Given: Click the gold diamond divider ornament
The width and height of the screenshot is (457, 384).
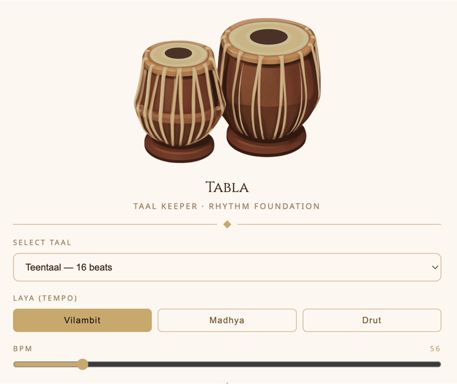Looking at the screenshot, I should pos(227,224).
